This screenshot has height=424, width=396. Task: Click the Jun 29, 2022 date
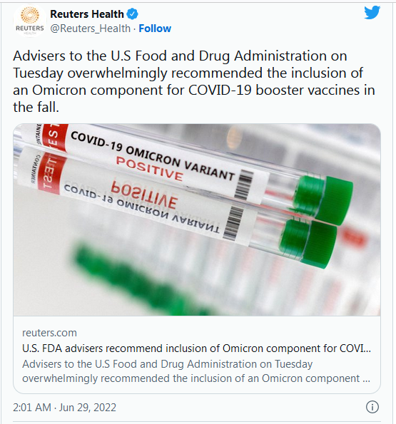click(x=88, y=407)
